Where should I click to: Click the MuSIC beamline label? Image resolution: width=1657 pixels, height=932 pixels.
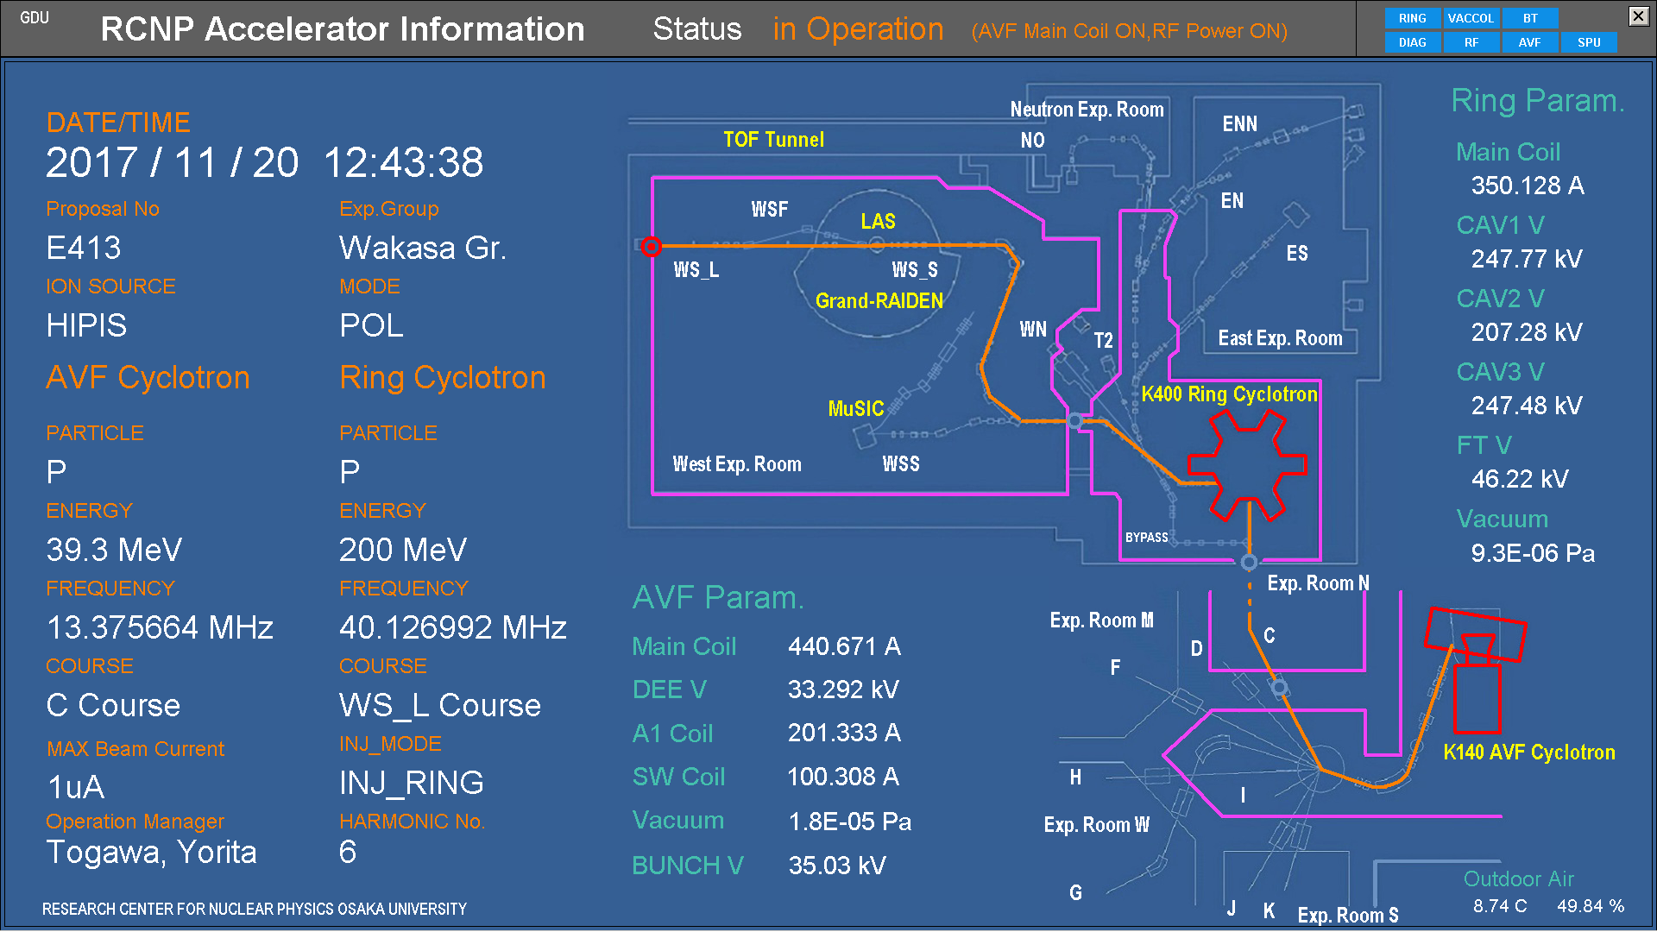pyautogui.click(x=855, y=409)
